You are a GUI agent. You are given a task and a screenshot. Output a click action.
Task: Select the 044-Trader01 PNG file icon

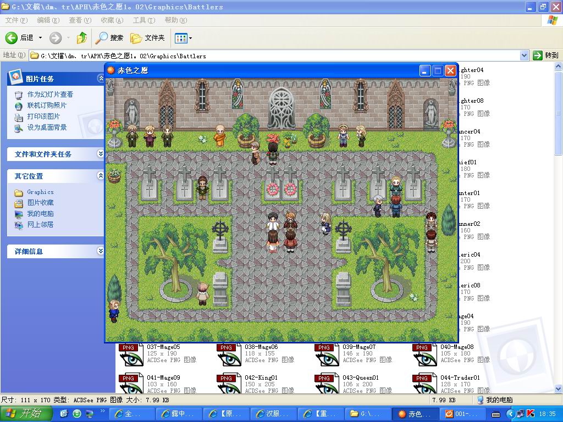[425, 384]
